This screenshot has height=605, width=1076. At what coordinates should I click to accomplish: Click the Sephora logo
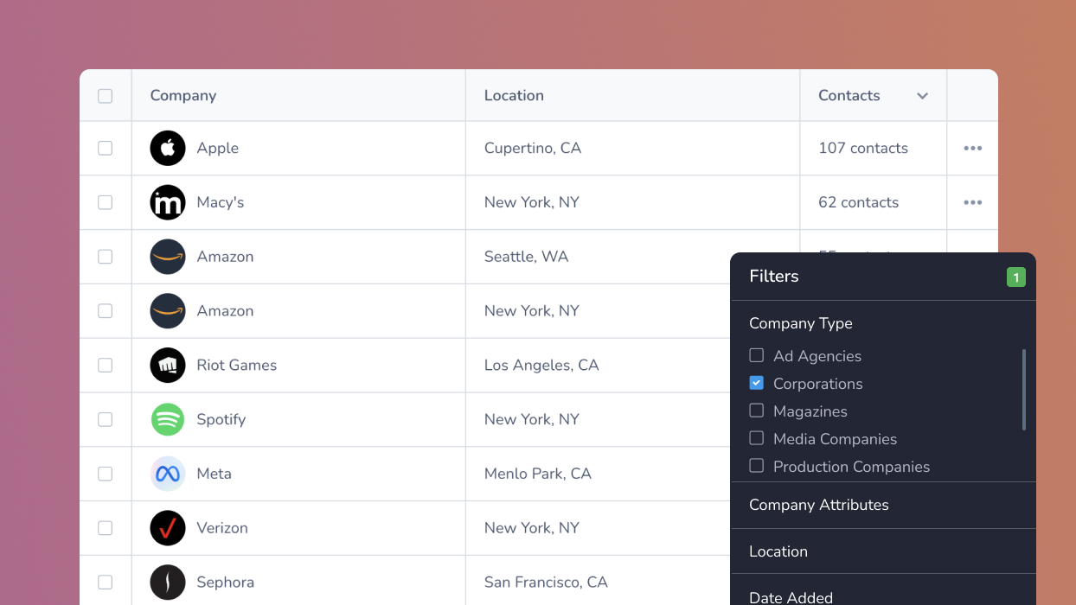(x=168, y=583)
